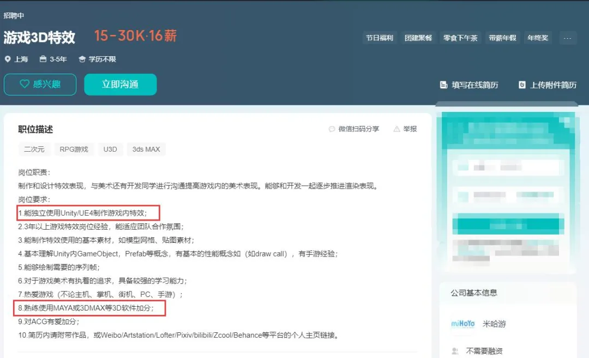Click the location pin icon beside 上海

(x=8, y=59)
